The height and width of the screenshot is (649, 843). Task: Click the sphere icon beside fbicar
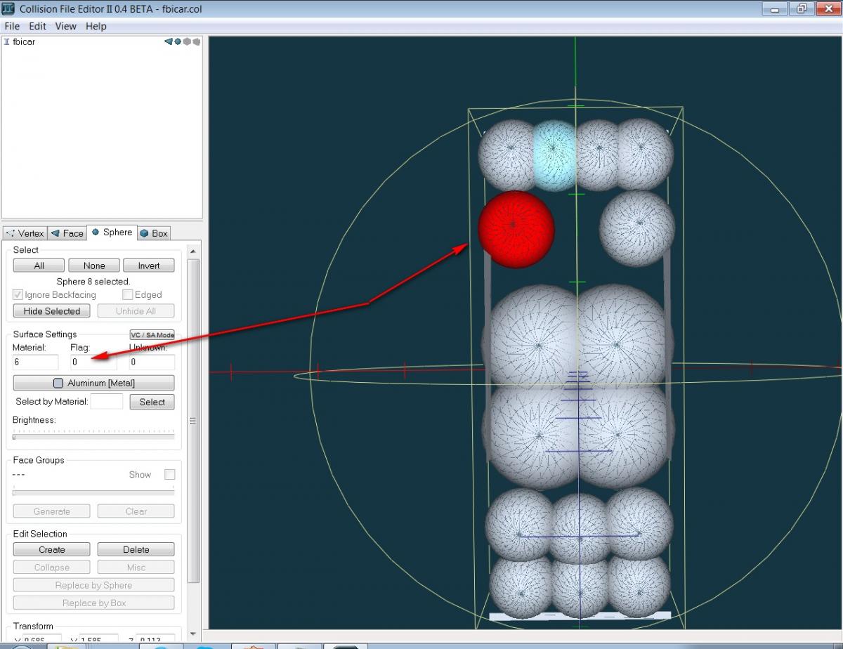click(x=178, y=41)
